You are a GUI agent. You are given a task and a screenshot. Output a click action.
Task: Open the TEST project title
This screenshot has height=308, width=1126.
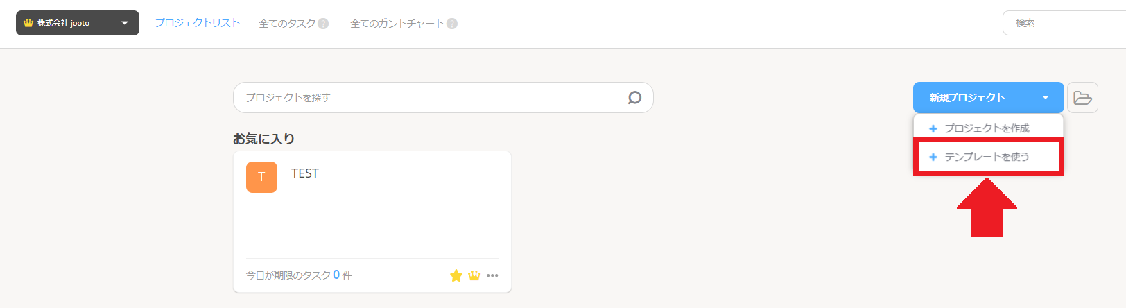[305, 173]
